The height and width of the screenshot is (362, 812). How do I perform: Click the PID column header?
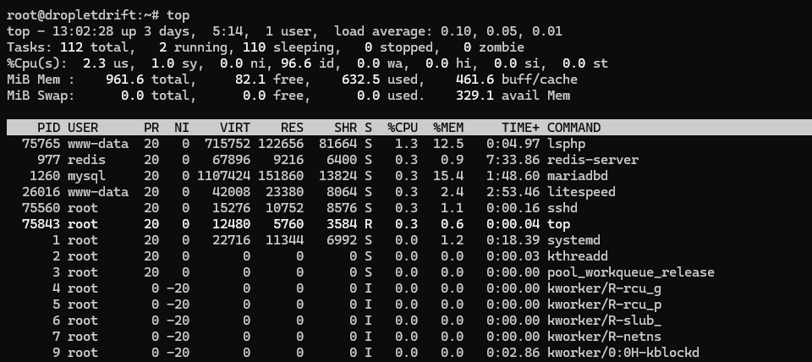(x=49, y=128)
